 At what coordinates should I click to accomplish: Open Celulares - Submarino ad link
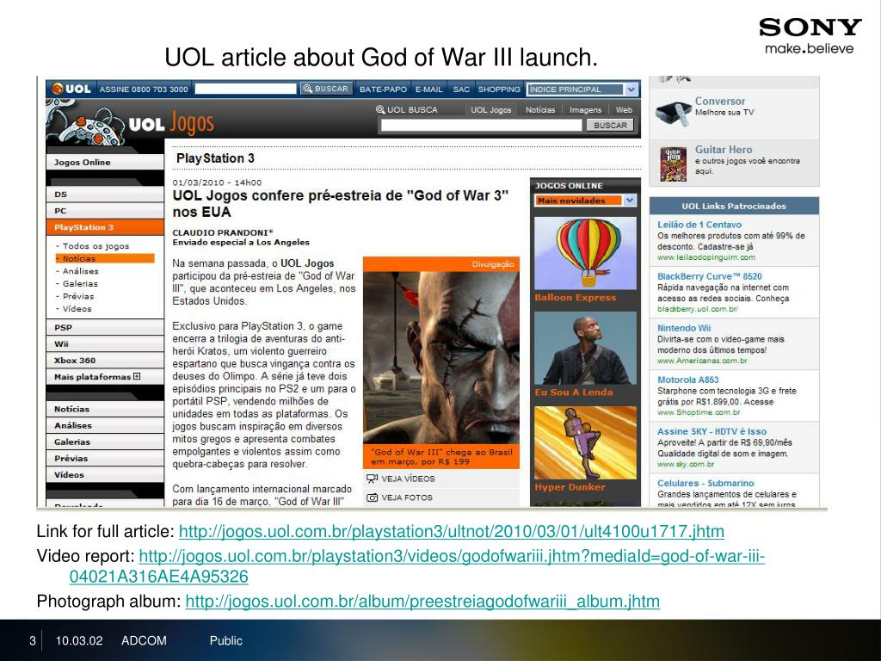705,483
